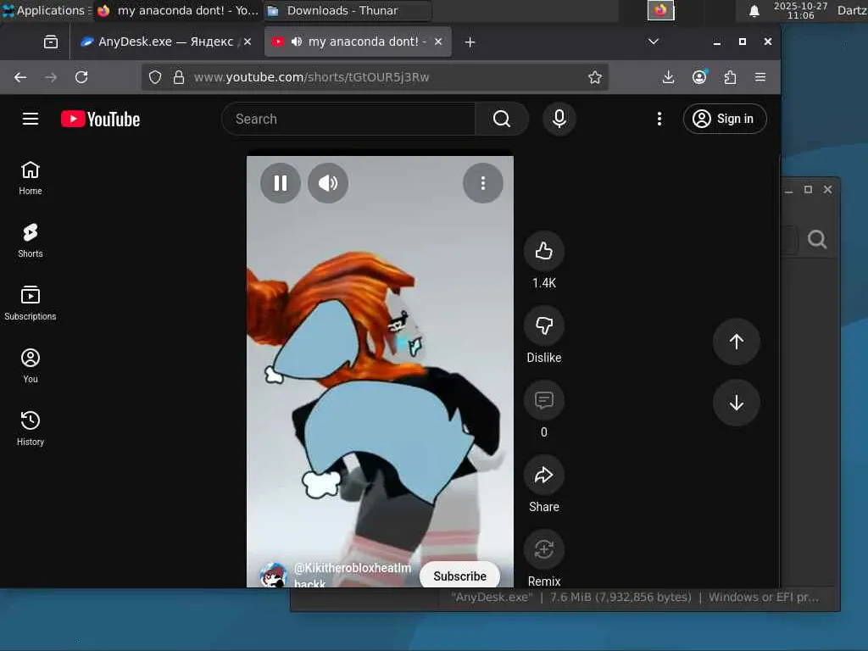Viewport: 868px width, 651px height.
Task: Open the comments for this Short
Action: point(543,400)
